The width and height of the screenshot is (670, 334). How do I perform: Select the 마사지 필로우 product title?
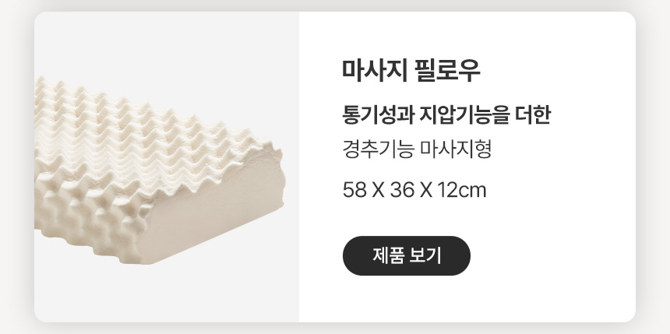pyautogui.click(x=411, y=71)
